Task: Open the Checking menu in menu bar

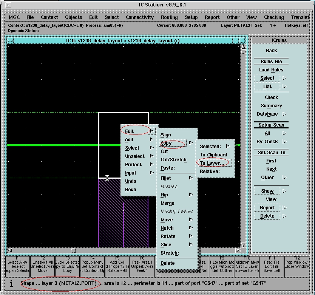Action: 274,17
